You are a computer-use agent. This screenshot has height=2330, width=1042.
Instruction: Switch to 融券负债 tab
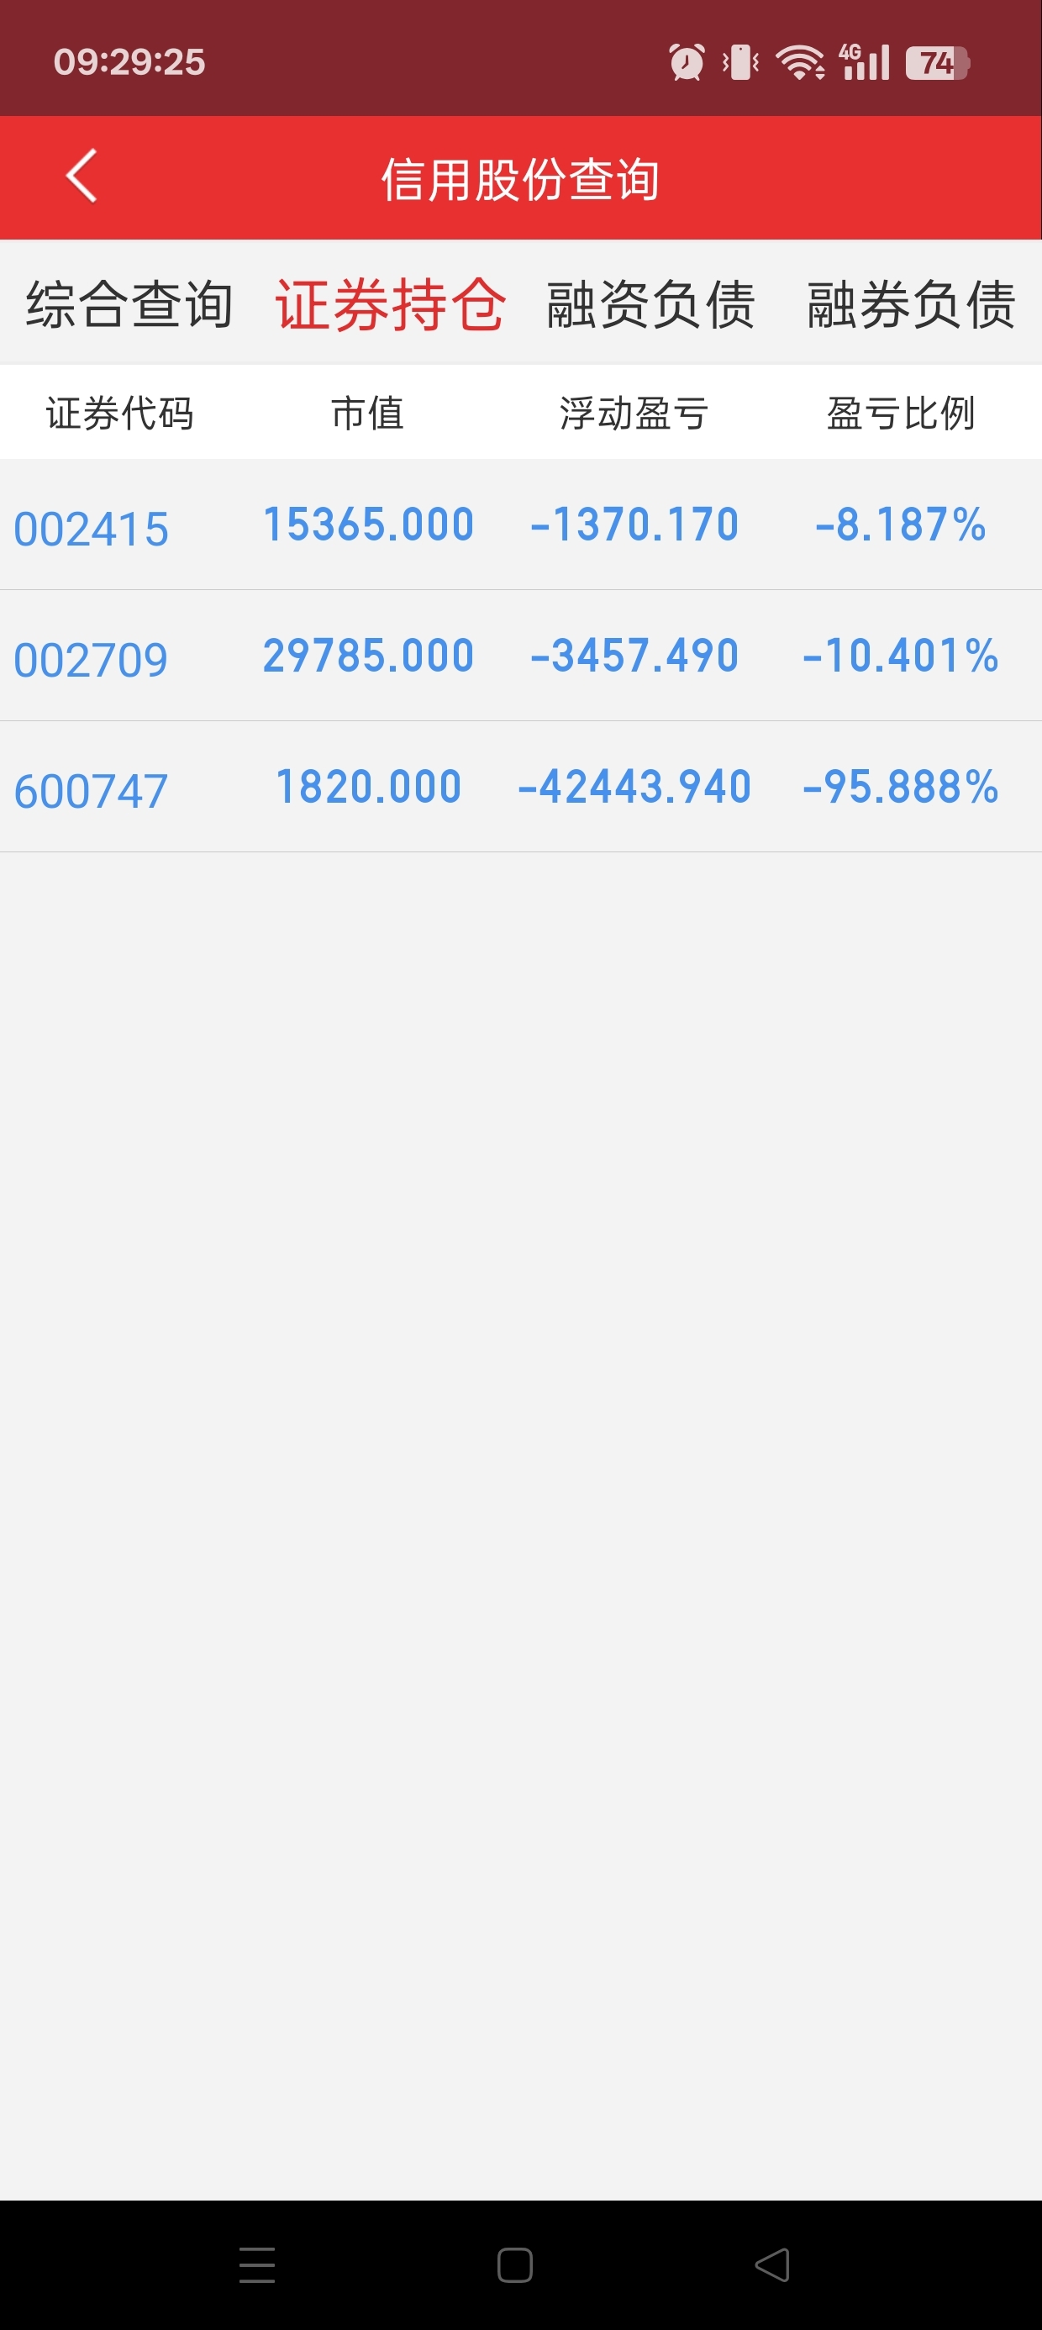(911, 304)
